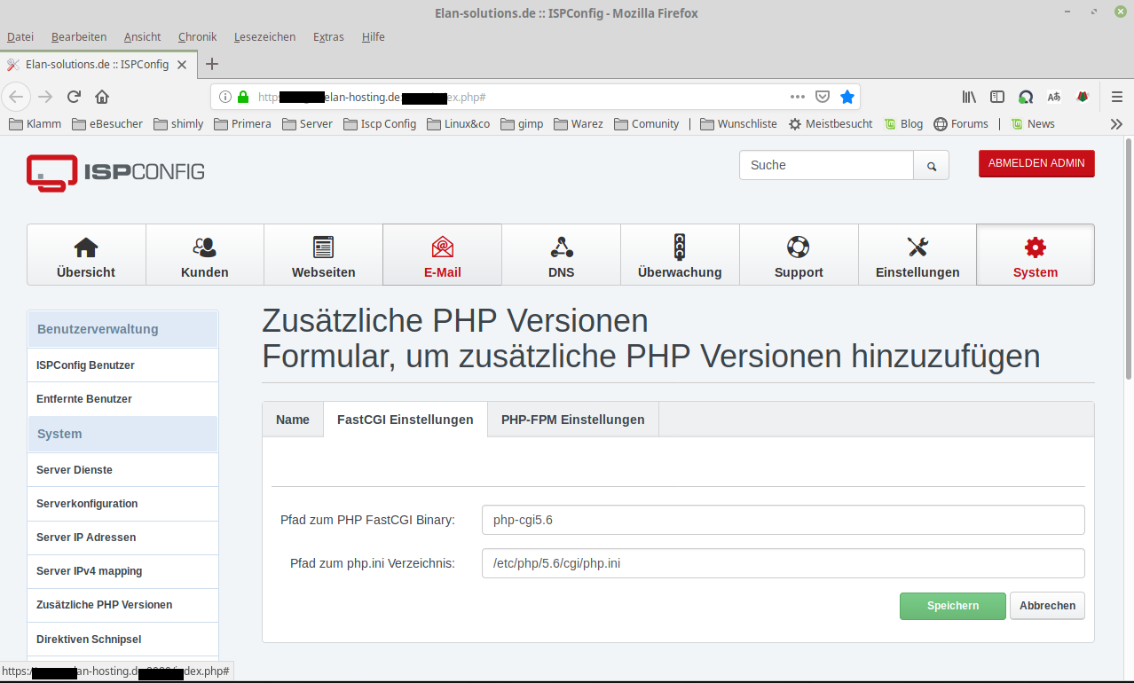Screen dimensions: 1134x683
Task: Open the DNS module
Action: pos(561,255)
